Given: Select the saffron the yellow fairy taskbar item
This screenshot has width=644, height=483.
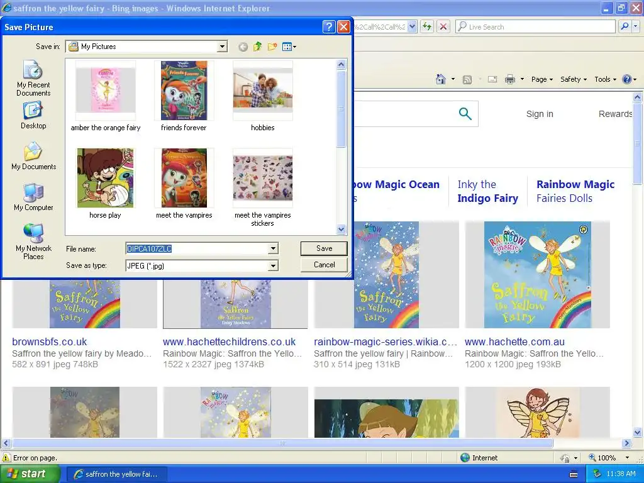Looking at the screenshot, I should point(116,474).
